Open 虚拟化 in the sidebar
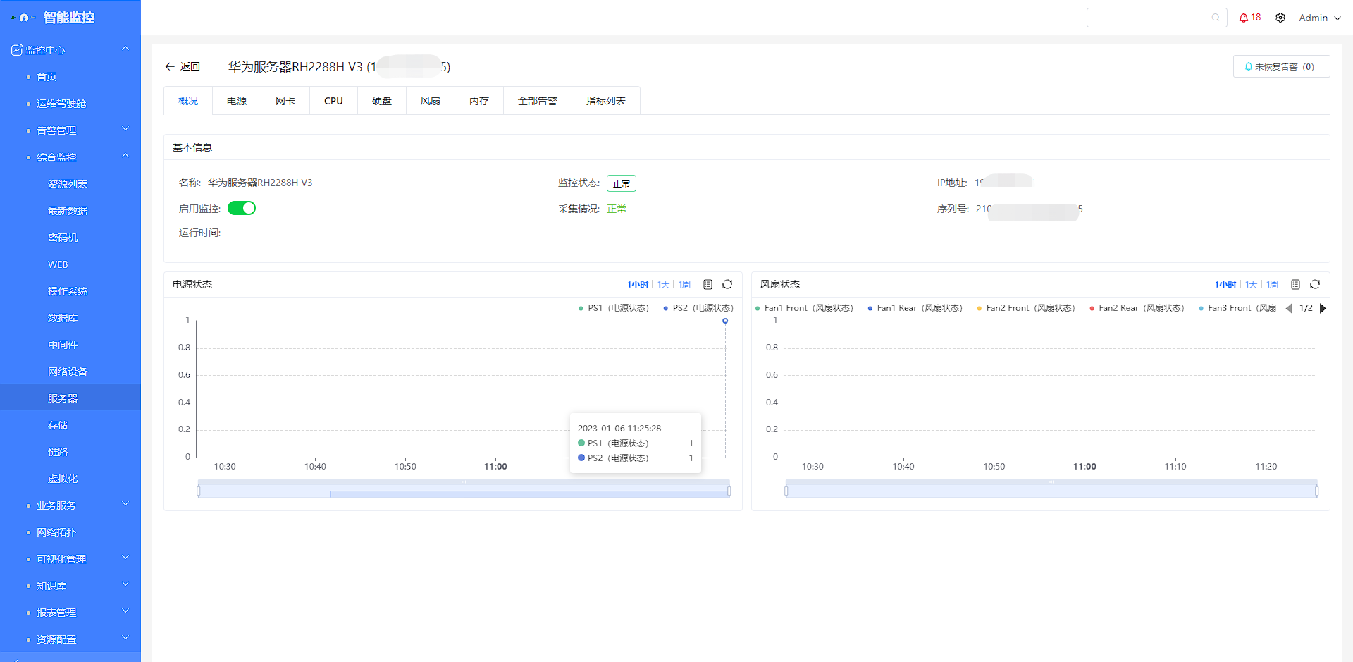Screen dimensions: 1353x662 (x=63, y=479)
